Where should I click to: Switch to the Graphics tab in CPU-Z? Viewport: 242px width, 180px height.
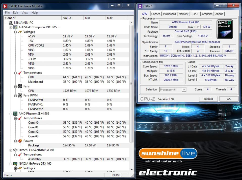click(x=207, y=14)
